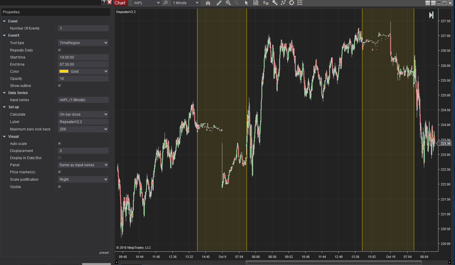Click the first gray link button in chart title bar
Screen dimensions: 455x265
click(x=427, y=3)
